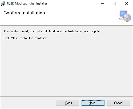Click the computer and CD setup banner icon
Image resolution: width=133 pixels, height=109 pixels.
pyautogui.click(x=125, y=16)
